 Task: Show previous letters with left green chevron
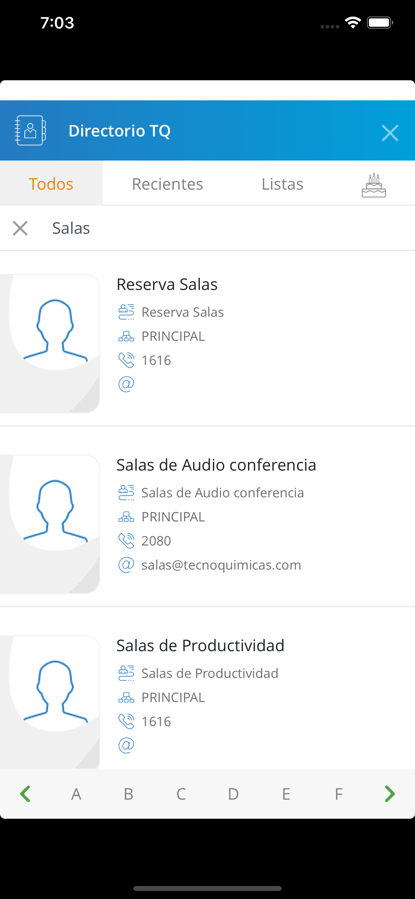25,794
